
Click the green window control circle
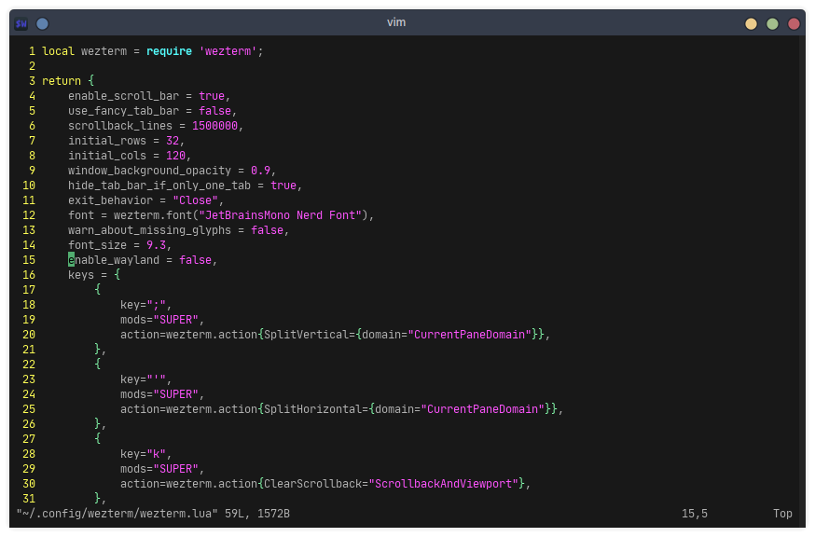tap(772, 21)
